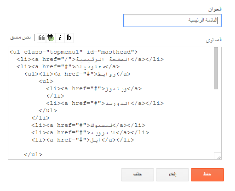Click the المحتوى content label
Viewport: 235px width, 191px height.
[213, 40]
